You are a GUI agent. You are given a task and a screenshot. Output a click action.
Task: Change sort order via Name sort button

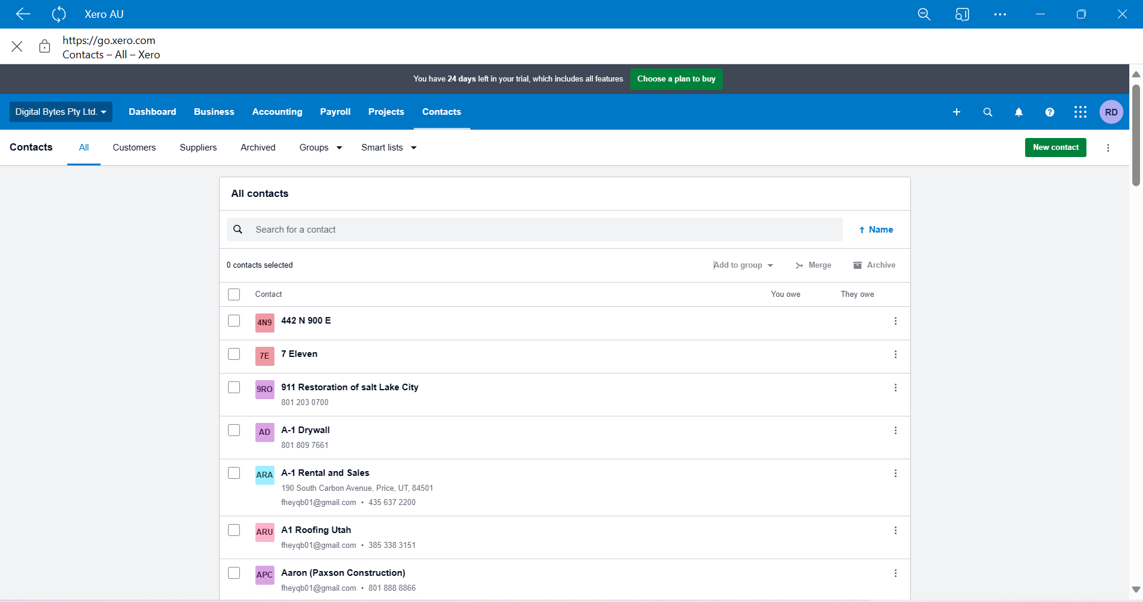tap(876, 230)
